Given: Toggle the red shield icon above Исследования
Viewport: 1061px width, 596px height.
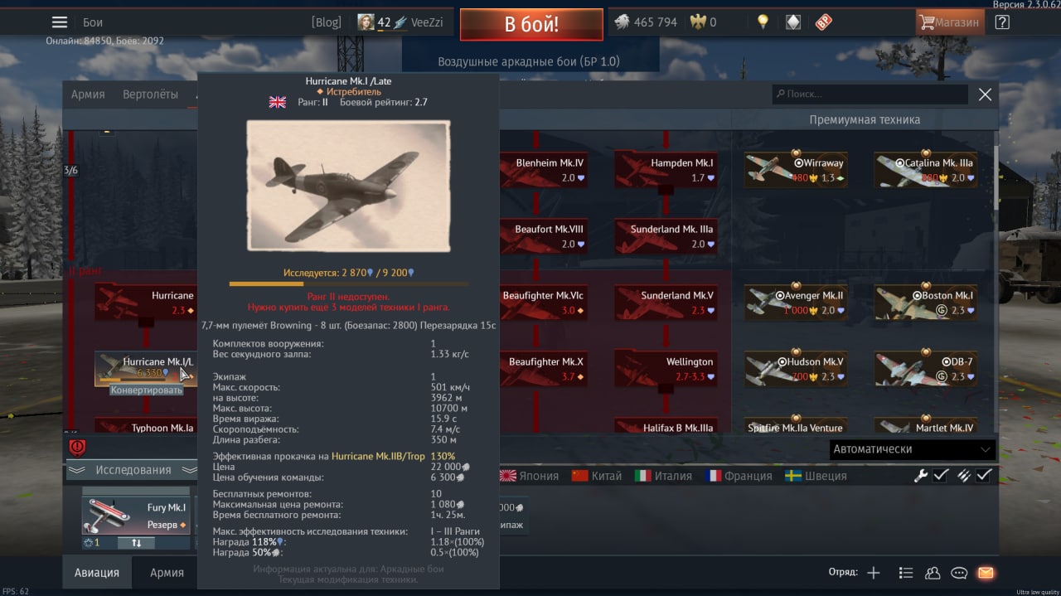Looking at the screenshot, I should click(77, 448).
